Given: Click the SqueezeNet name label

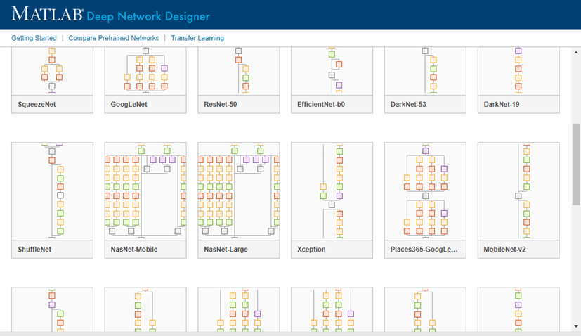Looking at the screenshot, I should (37, 105).
